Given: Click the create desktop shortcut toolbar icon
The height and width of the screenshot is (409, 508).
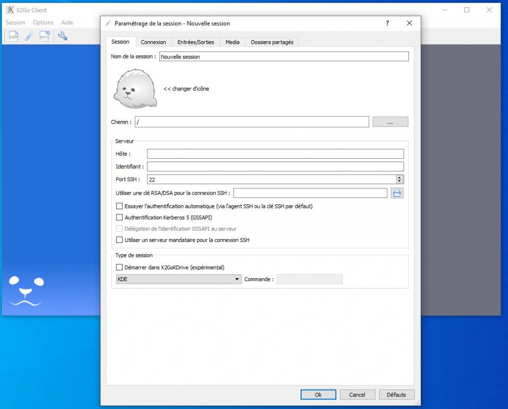Looking at the screenshot, I should tap(45, 36).
